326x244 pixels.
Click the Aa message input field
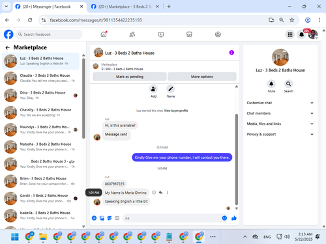tap(171, 218)
